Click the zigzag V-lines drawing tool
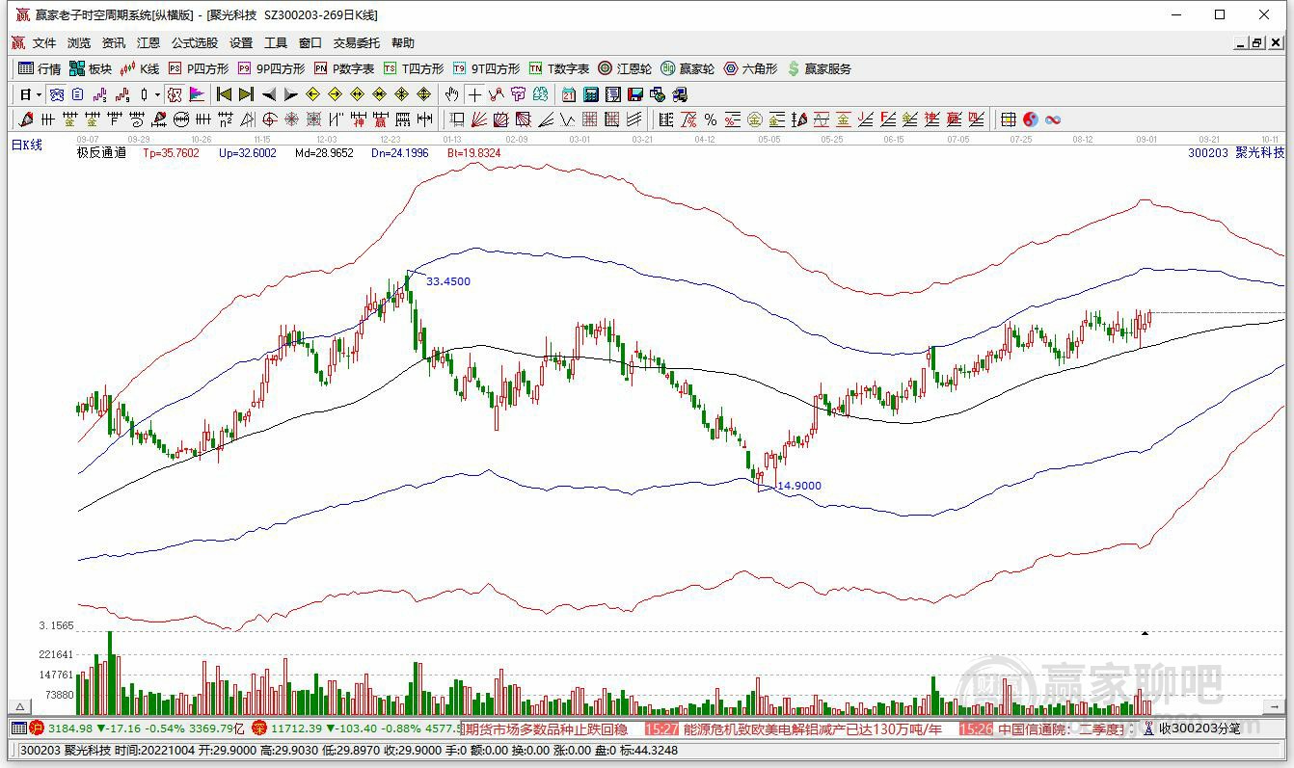The width and height of the screenshot is (1294, 768). click(567, 119)
